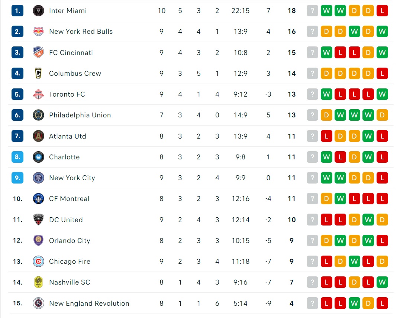Image resolution: width=400 pixels, height=318 pixels.
Task: Open the FC Cincinnati team crest
Action: coord(38,52)
